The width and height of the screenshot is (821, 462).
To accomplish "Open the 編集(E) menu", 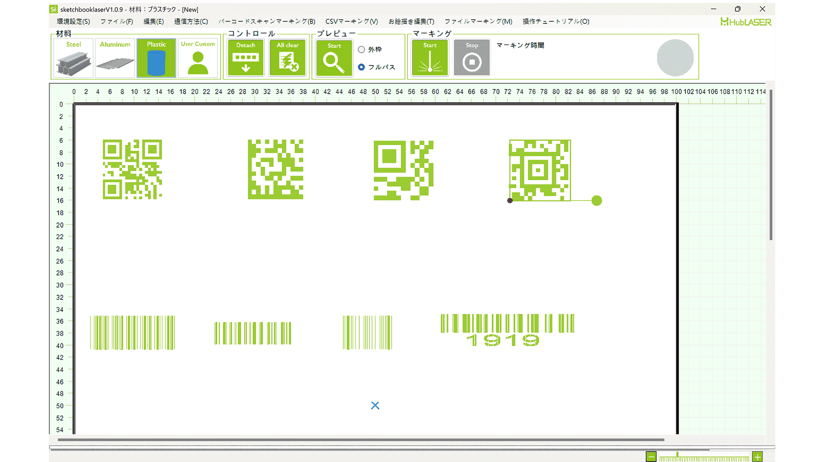I will point(154,21).
